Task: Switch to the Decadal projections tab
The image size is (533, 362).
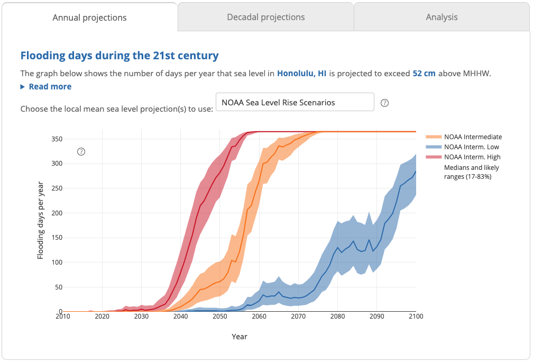Action: 266,17
